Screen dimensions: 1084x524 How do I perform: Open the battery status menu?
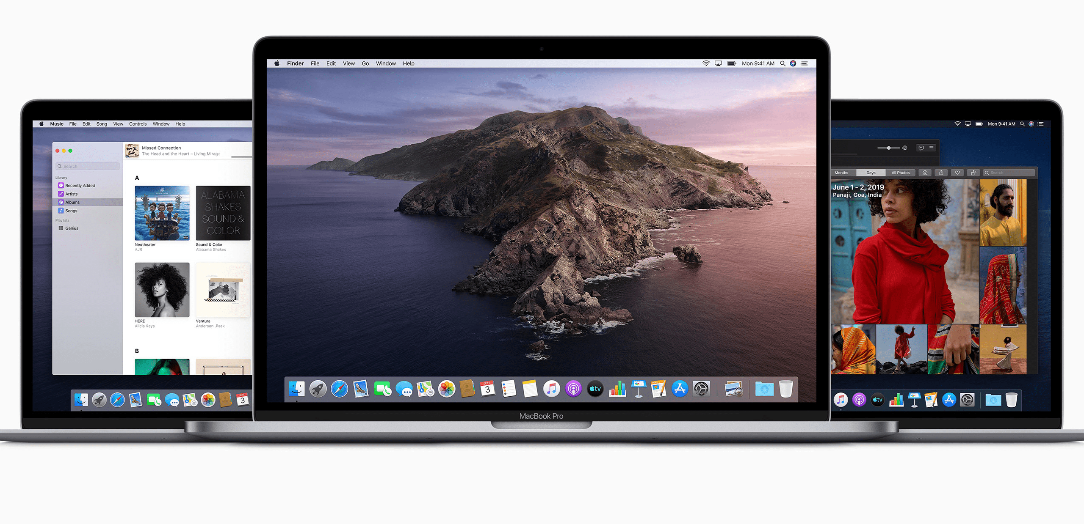click(732, 63)
